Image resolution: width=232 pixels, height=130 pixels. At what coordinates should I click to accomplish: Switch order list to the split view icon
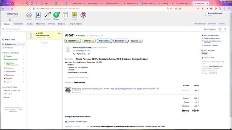pyautogui.click(x=220, y=29)
